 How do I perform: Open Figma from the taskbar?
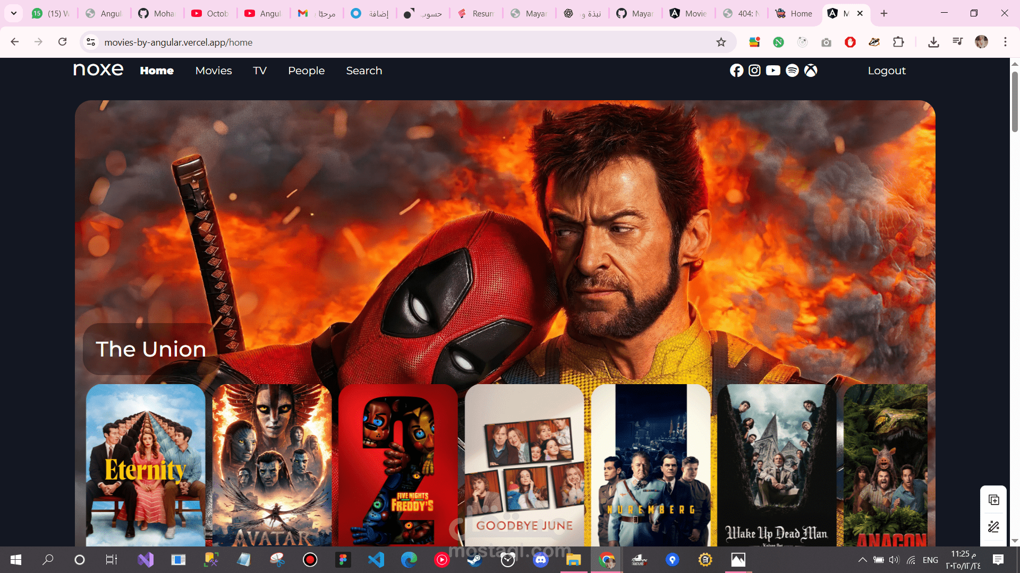(343, 560)
